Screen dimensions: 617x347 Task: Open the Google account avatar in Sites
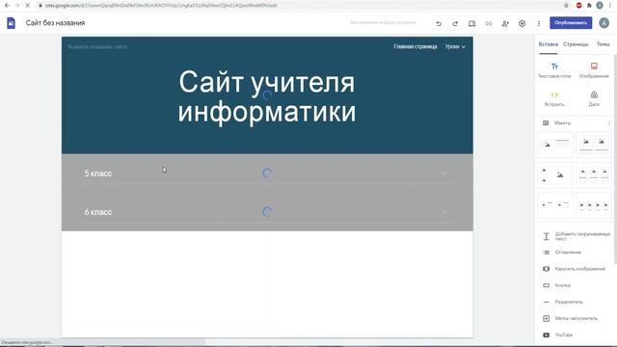(604, 23)
